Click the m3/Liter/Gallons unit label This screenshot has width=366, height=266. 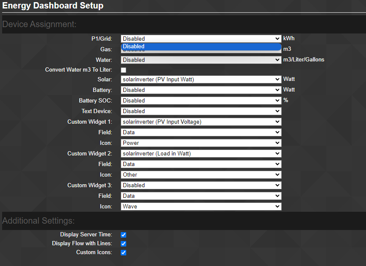click(304, 59)
